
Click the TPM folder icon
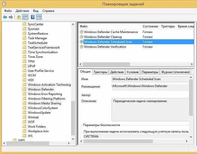pyautogui.click(x=24, y=61)
